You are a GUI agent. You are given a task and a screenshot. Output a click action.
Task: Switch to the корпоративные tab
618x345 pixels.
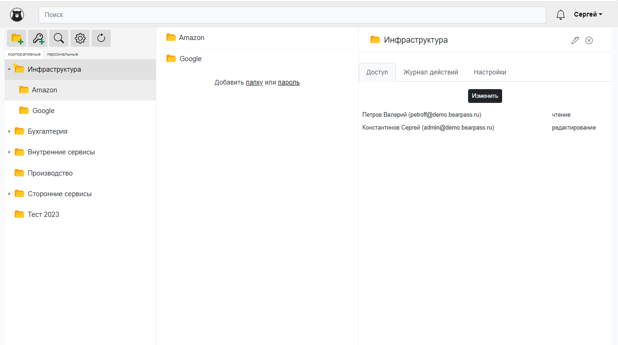click(x=24, y=54)
